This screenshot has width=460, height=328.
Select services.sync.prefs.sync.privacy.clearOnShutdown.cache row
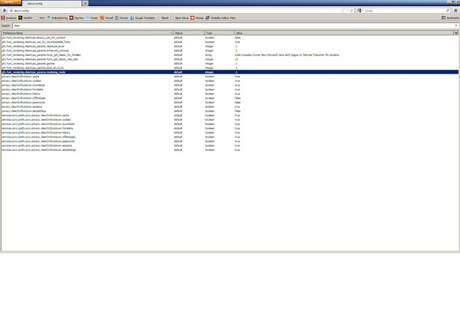[x=230, y=115]
